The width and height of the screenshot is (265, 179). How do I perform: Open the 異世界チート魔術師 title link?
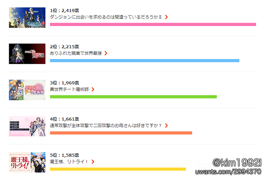[69, 89]
